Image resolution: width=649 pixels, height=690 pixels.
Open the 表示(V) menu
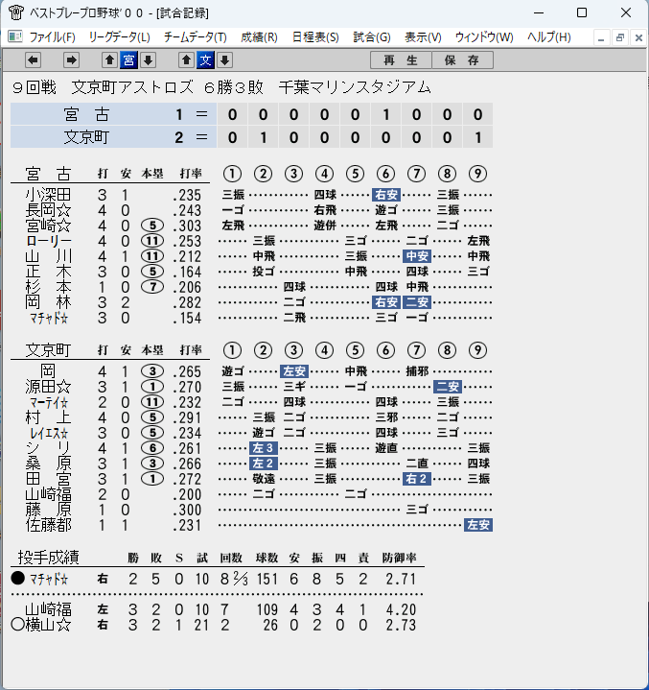pyautogui.click(x=423, y=37)
